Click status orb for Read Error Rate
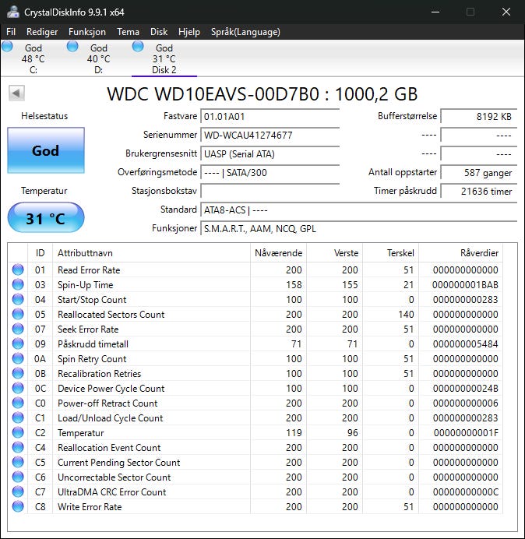Image resolution: width=525 pixels, height=539 pixels. click(18, 269)
